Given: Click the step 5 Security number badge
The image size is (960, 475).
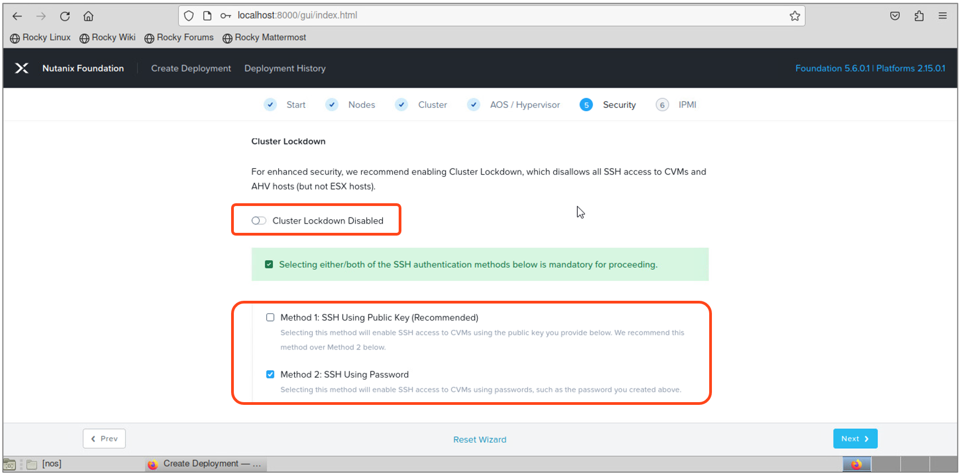Looking at the screenshot, I should coord(586,105).
